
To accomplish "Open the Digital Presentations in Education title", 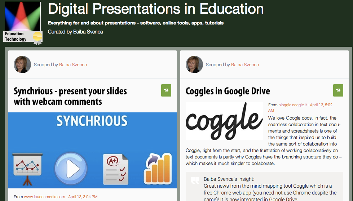I will click(x=156, y=9).
